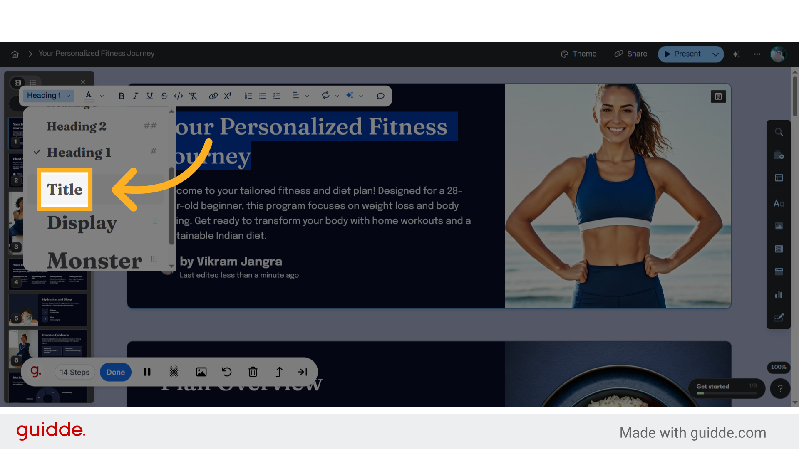Open search in the right sidebar
The image size is (799, 449).
click(x=779, y=132)
